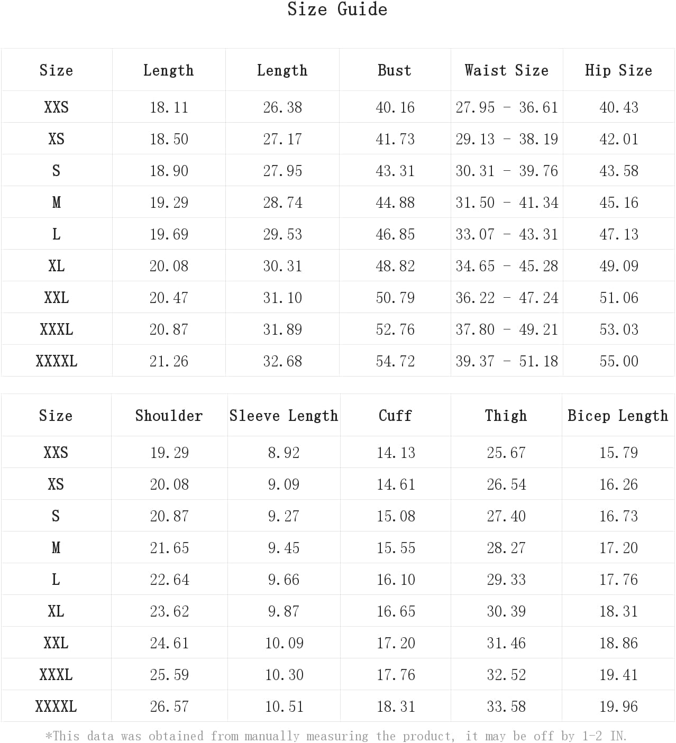676x743 pixels.
Task: Click hip size value 47.13
Action: (619, 234)
